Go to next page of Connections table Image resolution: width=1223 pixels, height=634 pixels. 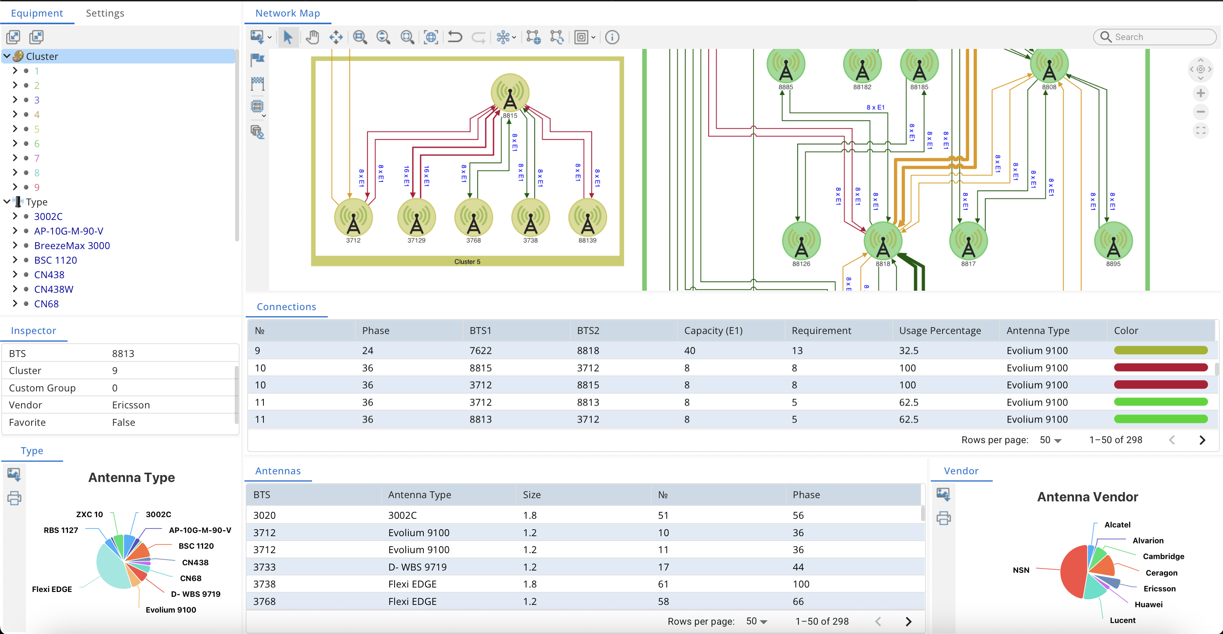point(1202,440)
